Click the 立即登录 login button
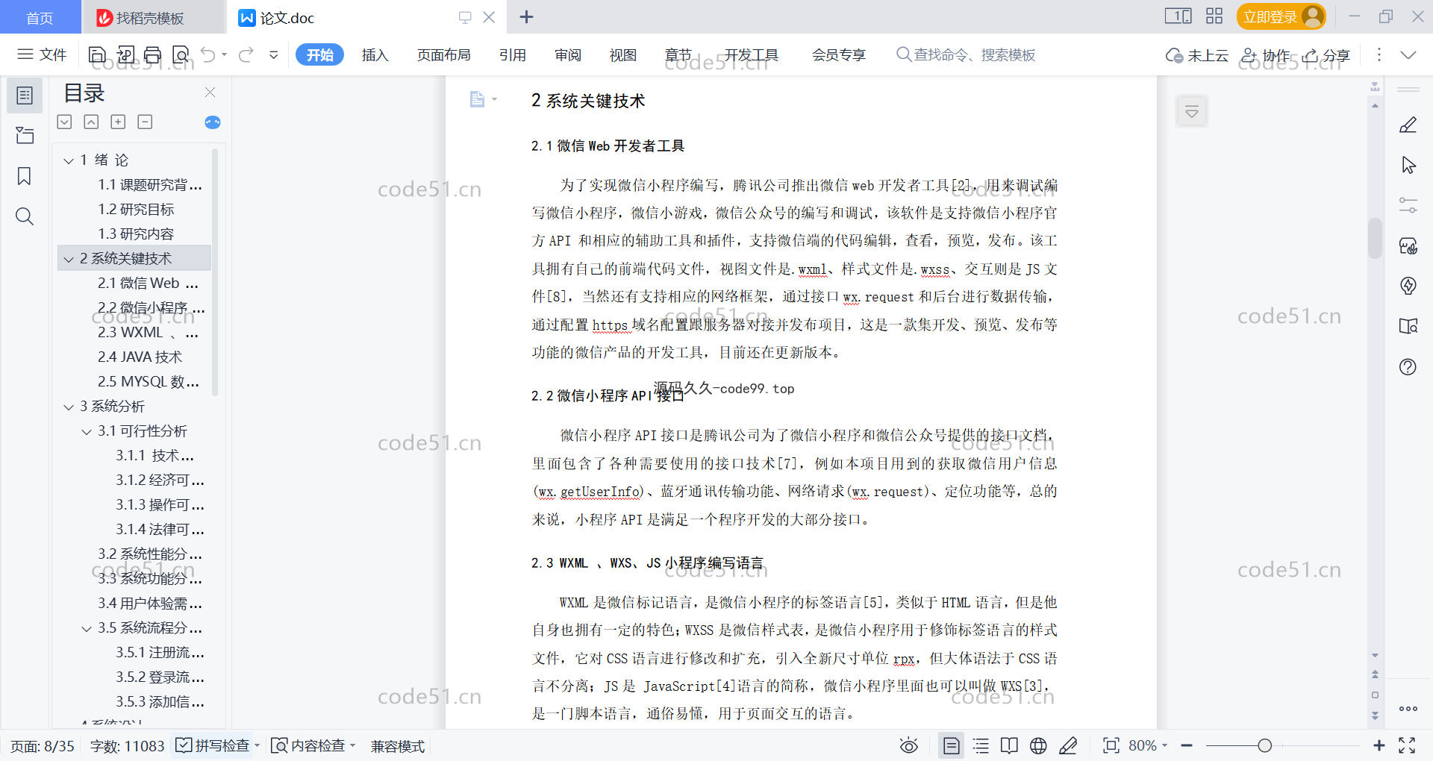 click(x=1281, y=16)
